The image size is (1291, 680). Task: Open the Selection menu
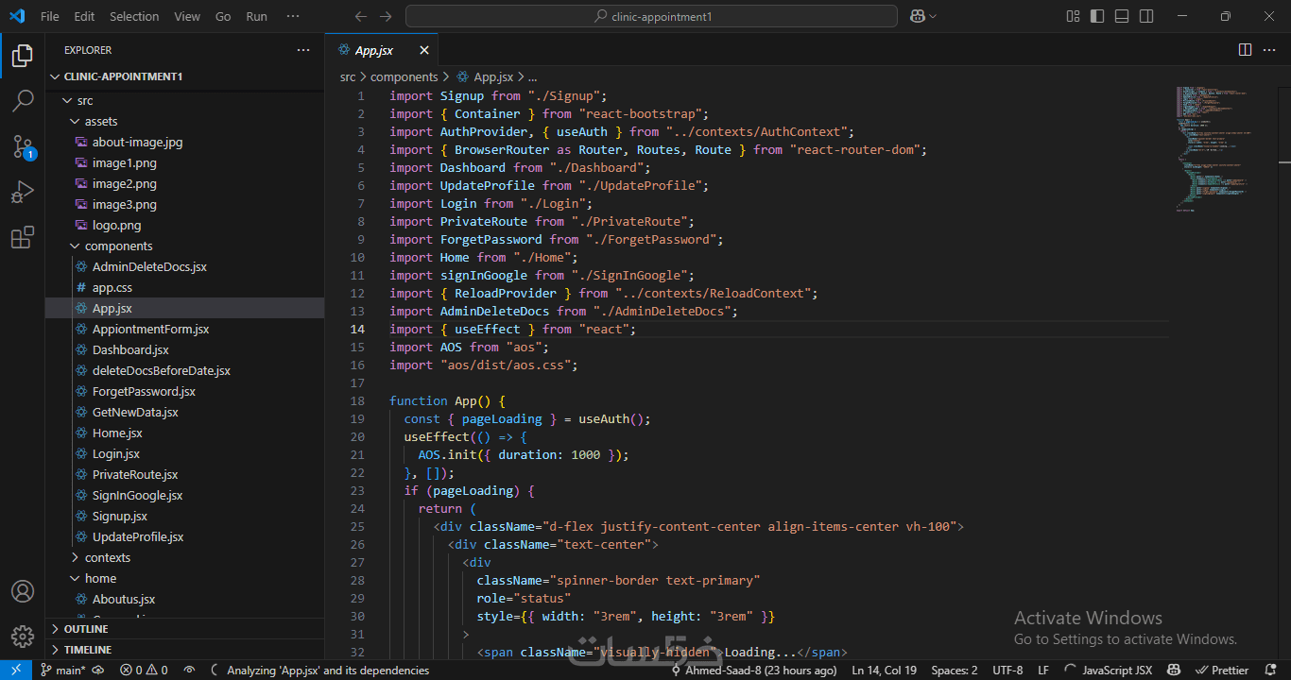point(134,16)
